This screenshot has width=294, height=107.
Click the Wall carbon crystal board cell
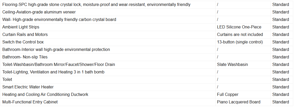59,20
